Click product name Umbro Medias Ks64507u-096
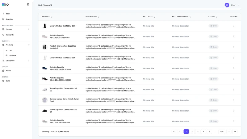The width and height of the screenshot is (247, 139). (63, 58)
